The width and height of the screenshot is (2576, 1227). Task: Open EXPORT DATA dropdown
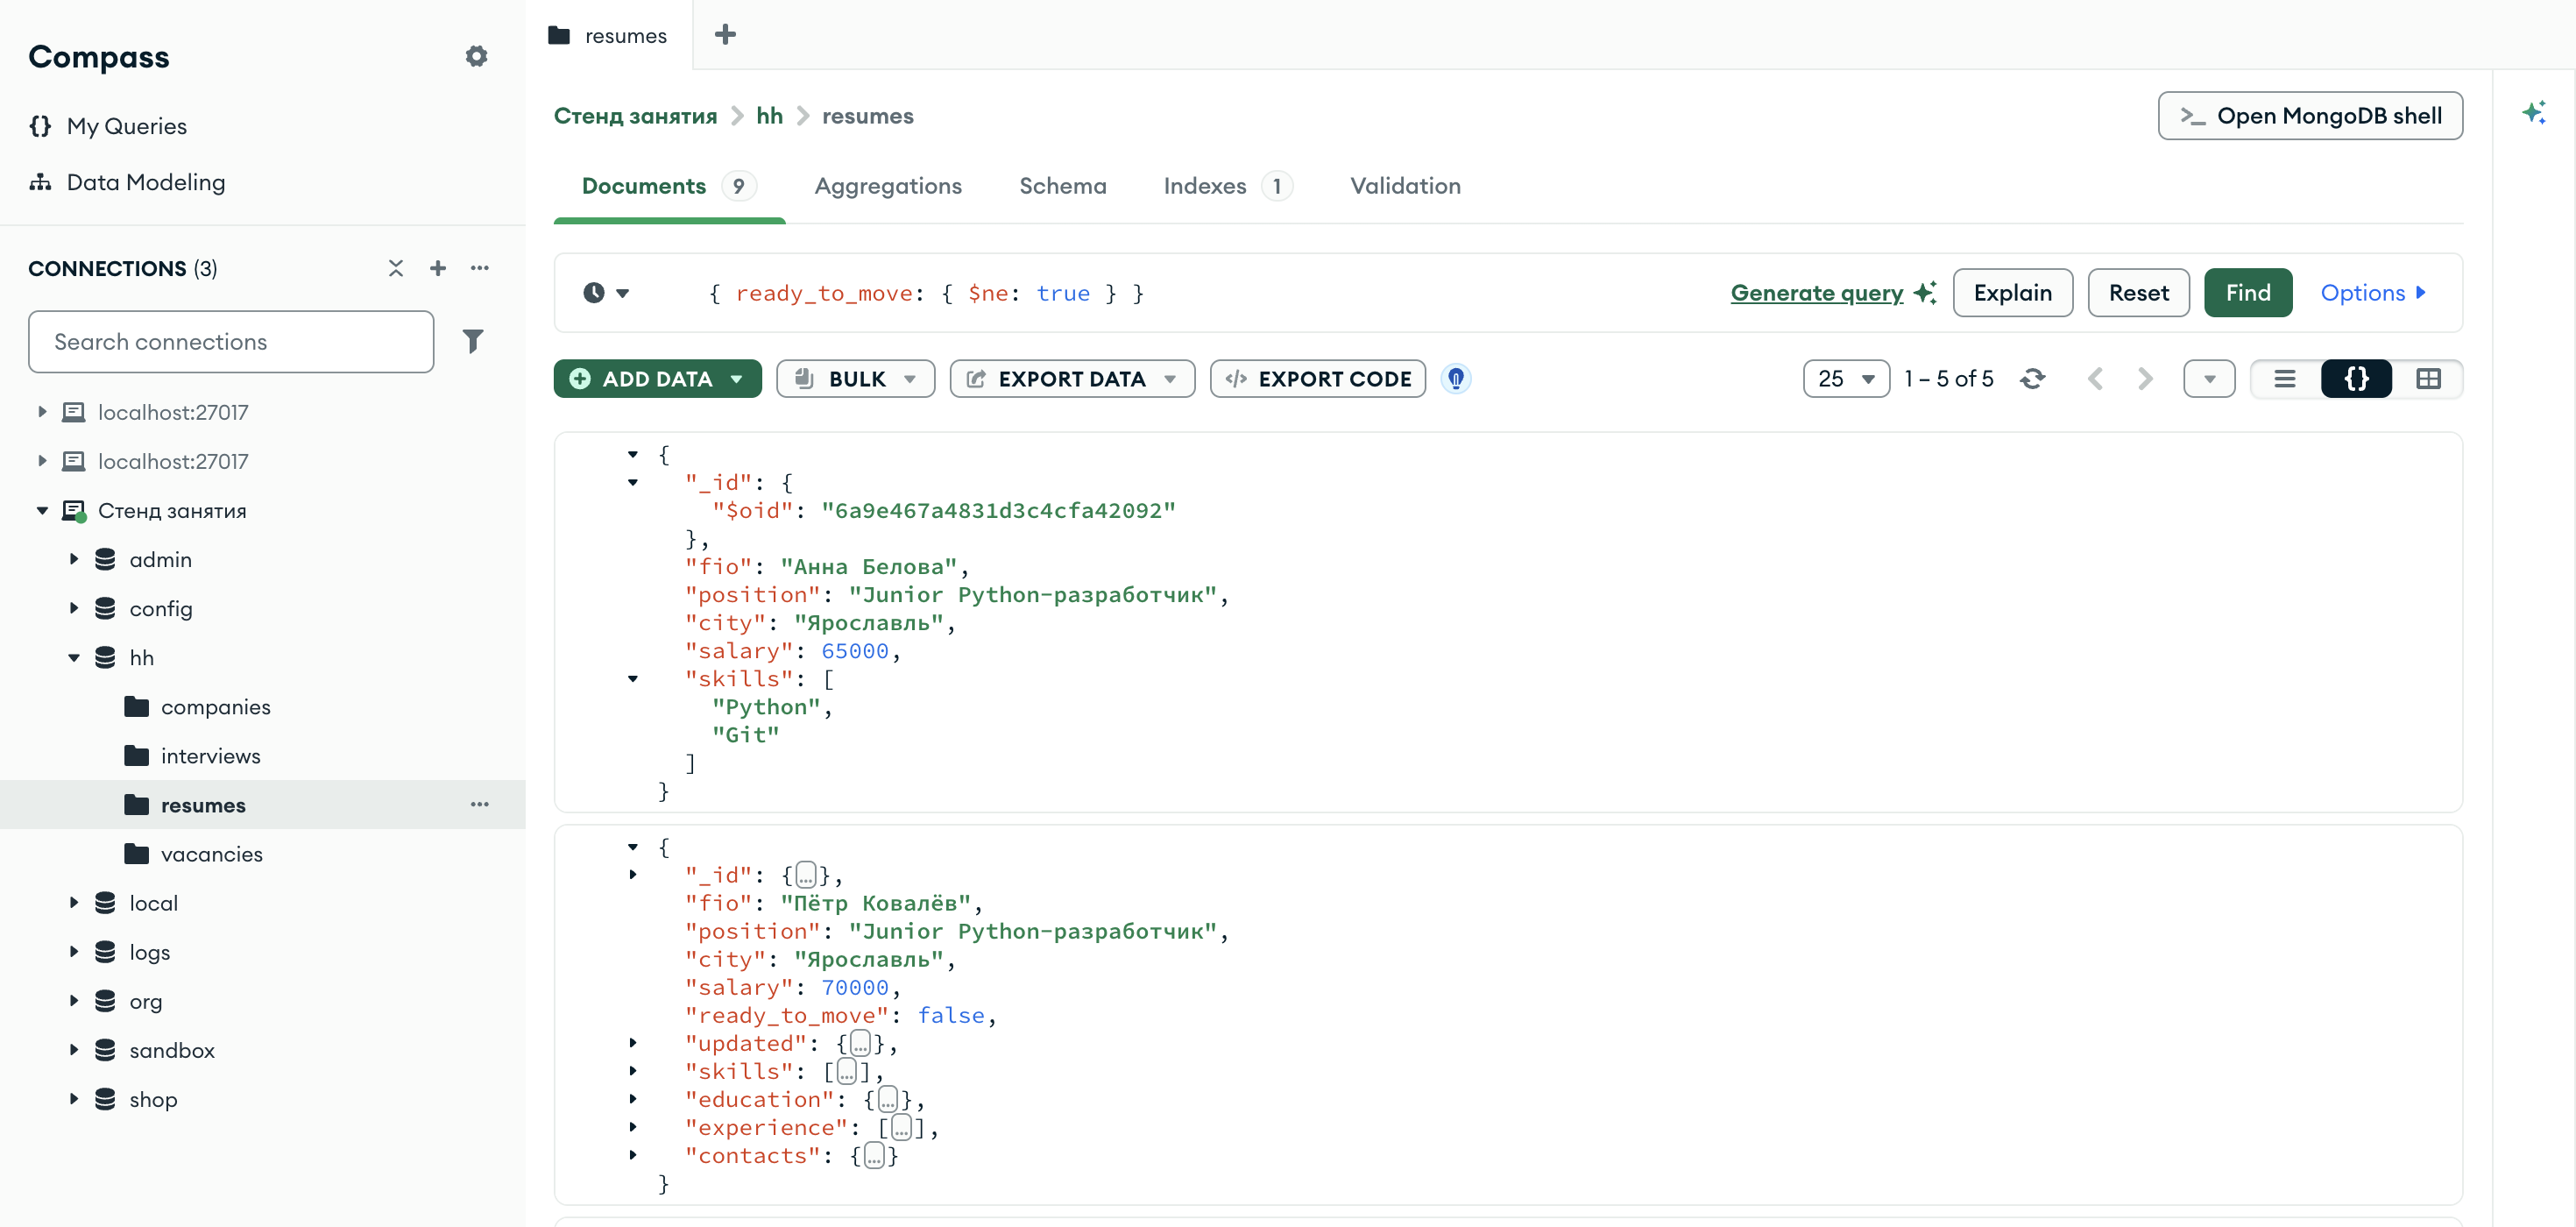1072,379
